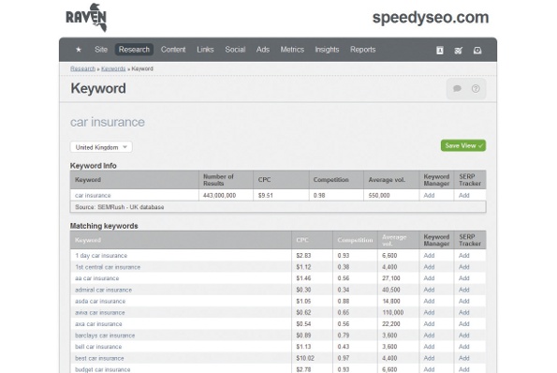Open the United Kingdom country dropdown
The height and width of the screenshot is (373, 557).
(101, 147)
